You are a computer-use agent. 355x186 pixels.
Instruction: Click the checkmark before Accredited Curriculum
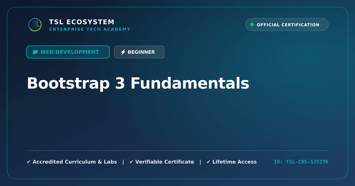click(29, 162)
